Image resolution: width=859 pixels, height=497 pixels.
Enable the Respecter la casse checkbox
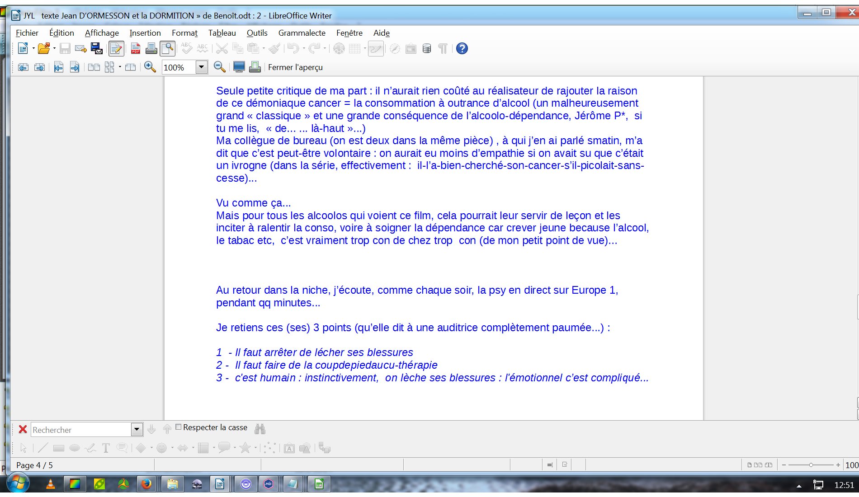(x=178, y=427)
